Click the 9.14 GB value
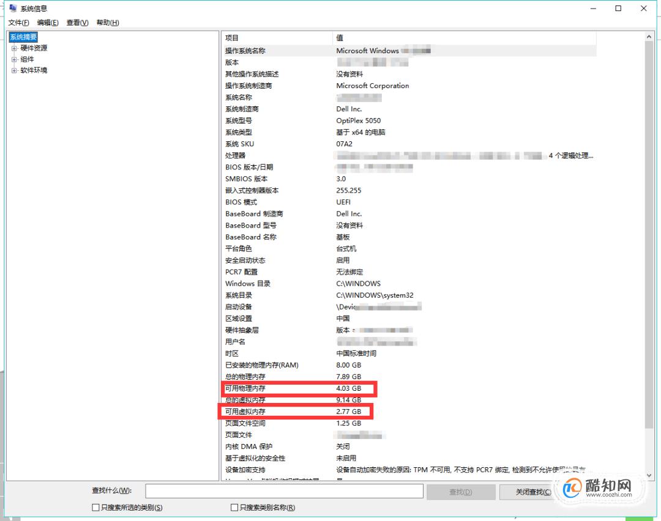The image size is (661, 521). pyautogui.click(x=349, y=400)
